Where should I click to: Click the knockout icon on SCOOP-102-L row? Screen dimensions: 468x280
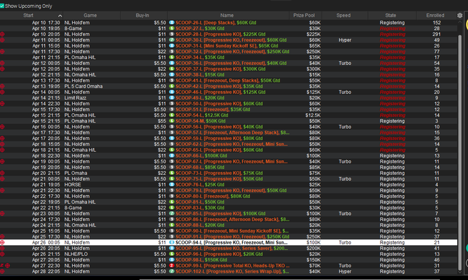pyautogui.click(x=2, y=271)
